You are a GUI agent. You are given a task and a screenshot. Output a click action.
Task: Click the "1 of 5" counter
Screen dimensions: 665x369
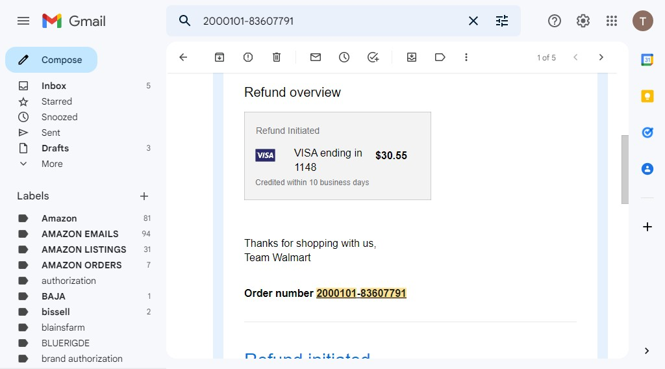(546, 58)
